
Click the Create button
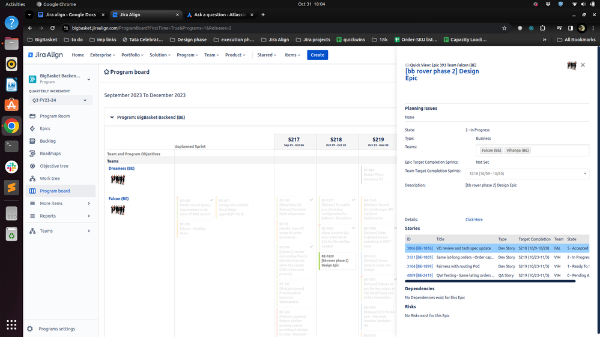317,55
